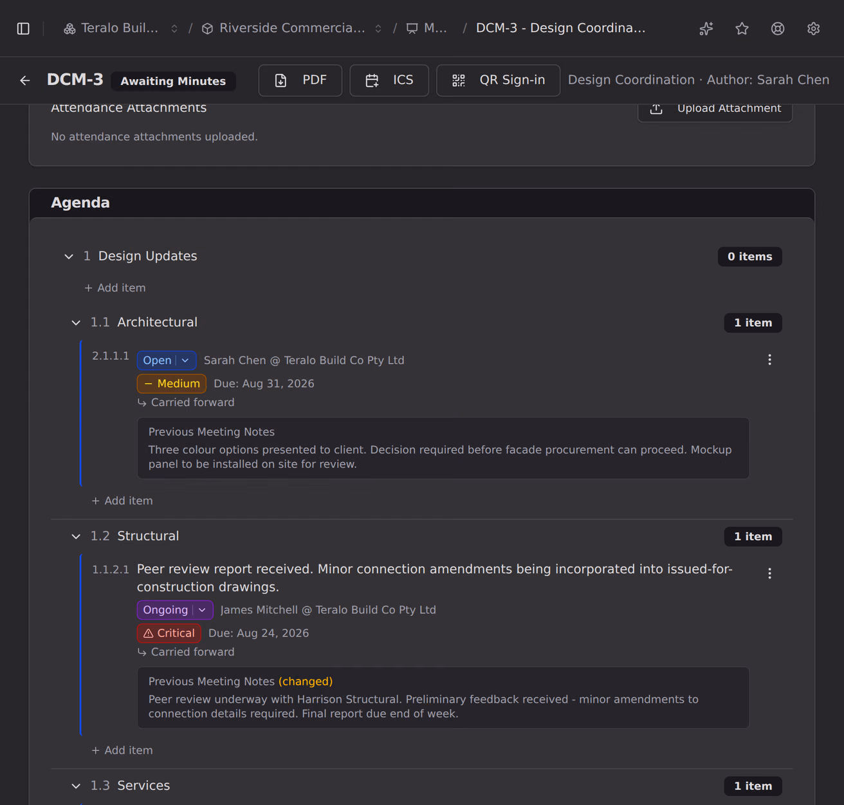Viewport: 844px width, 805px height.
Task: Export the meeting as PDF
Action: click(x=300, y=80)
